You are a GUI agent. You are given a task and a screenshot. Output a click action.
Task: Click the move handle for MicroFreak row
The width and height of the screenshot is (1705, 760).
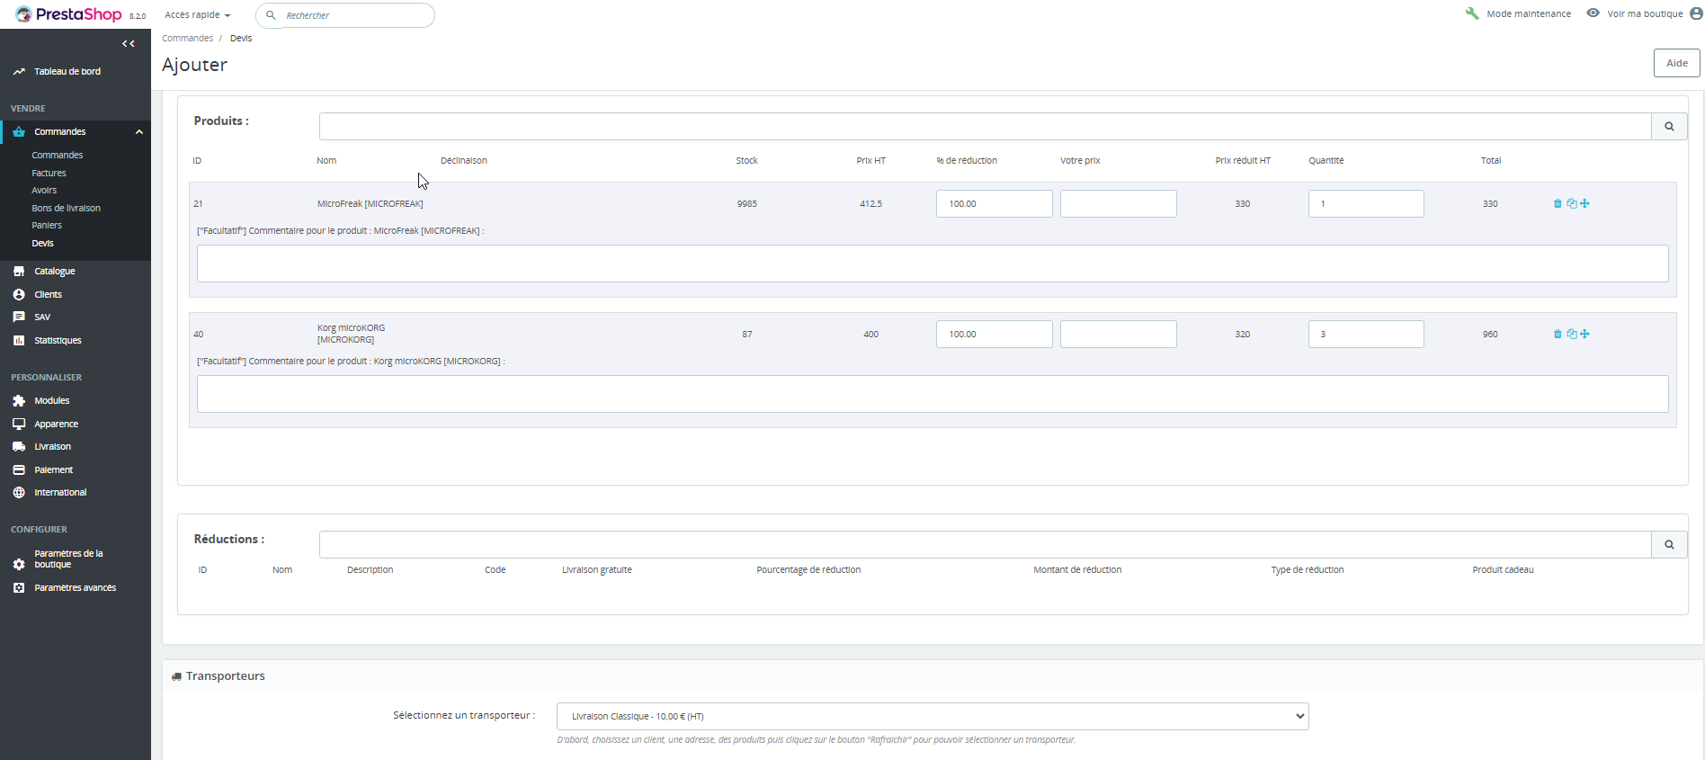(x=1584, y=204)
